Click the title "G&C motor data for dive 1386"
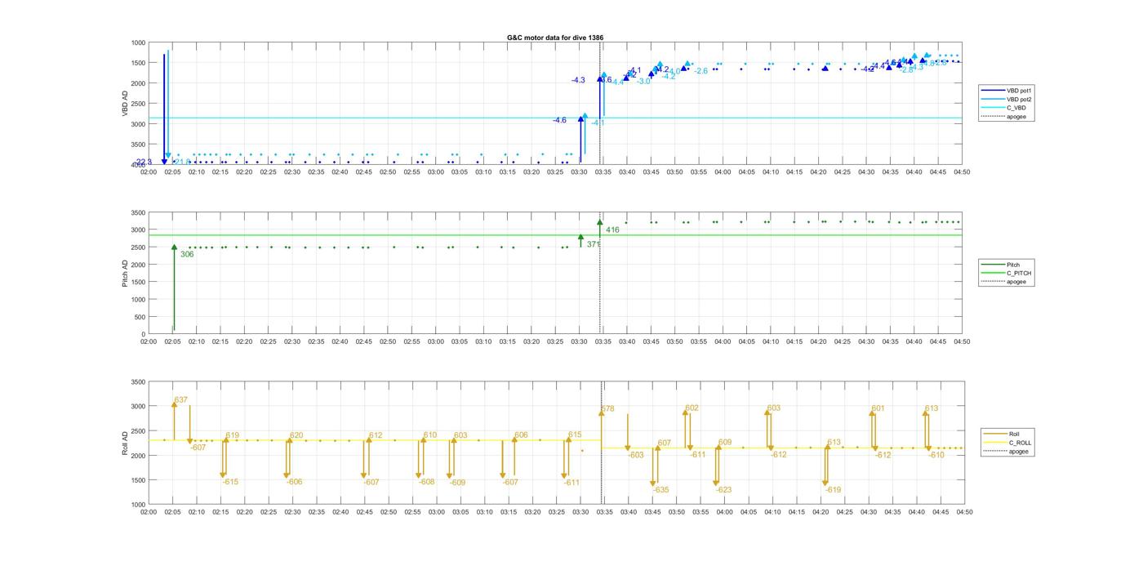Viewport: 1143px width, 566px height. point(555,38)
